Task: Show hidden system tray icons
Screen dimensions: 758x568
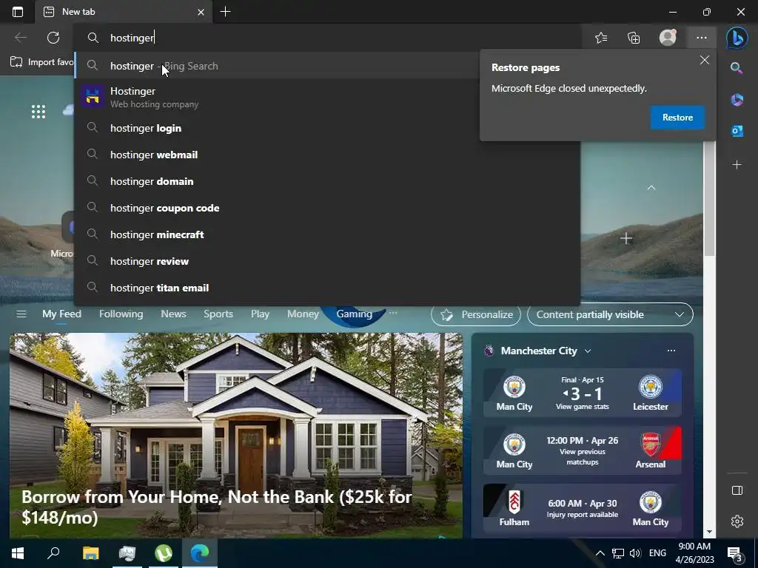Action: [x=600, y=553]
